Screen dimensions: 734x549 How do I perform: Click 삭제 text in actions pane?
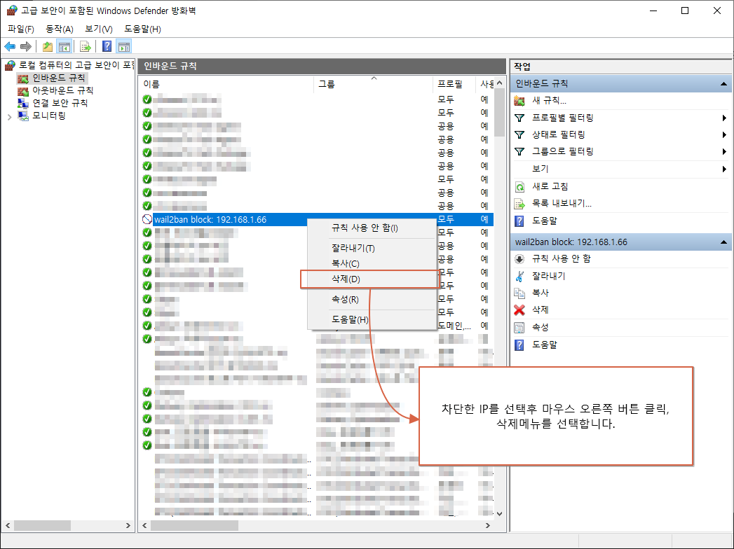click(541, 310)
